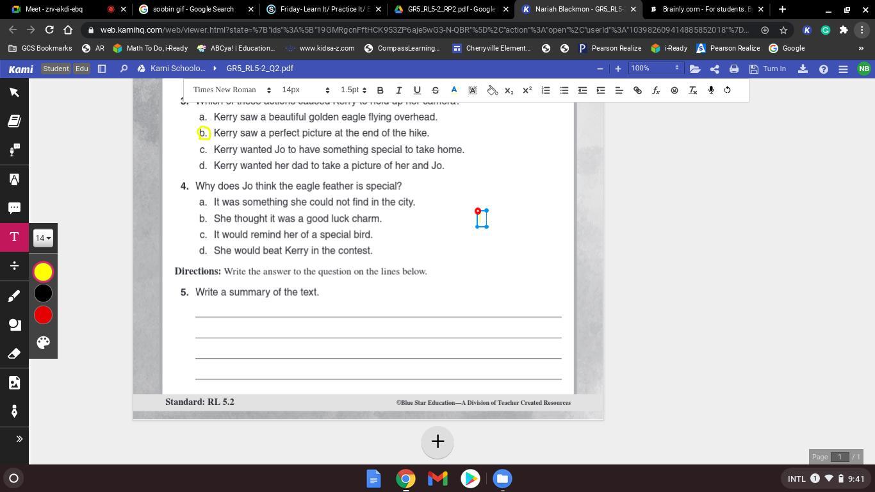Toggle numbered list formatting
Image resolution: width=875 pixels, height=492 pixels.
click(546, 90)
